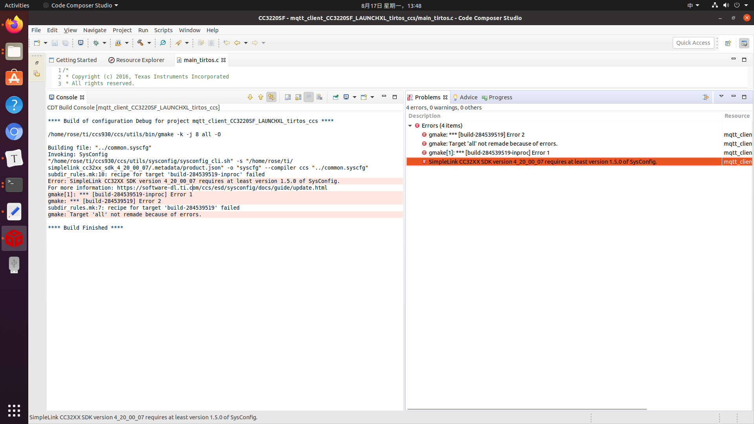This screenshot has width=754, height=424.
Task: Click the Quick Access field
Action: pyautogui.click(x=693, y=43)
